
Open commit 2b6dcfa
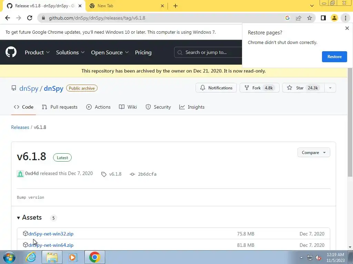click(147, 174)
